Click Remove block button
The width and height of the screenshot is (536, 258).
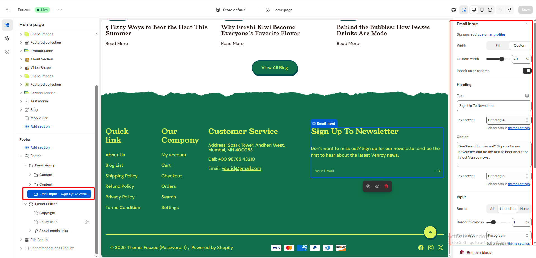tap(479, 252)
